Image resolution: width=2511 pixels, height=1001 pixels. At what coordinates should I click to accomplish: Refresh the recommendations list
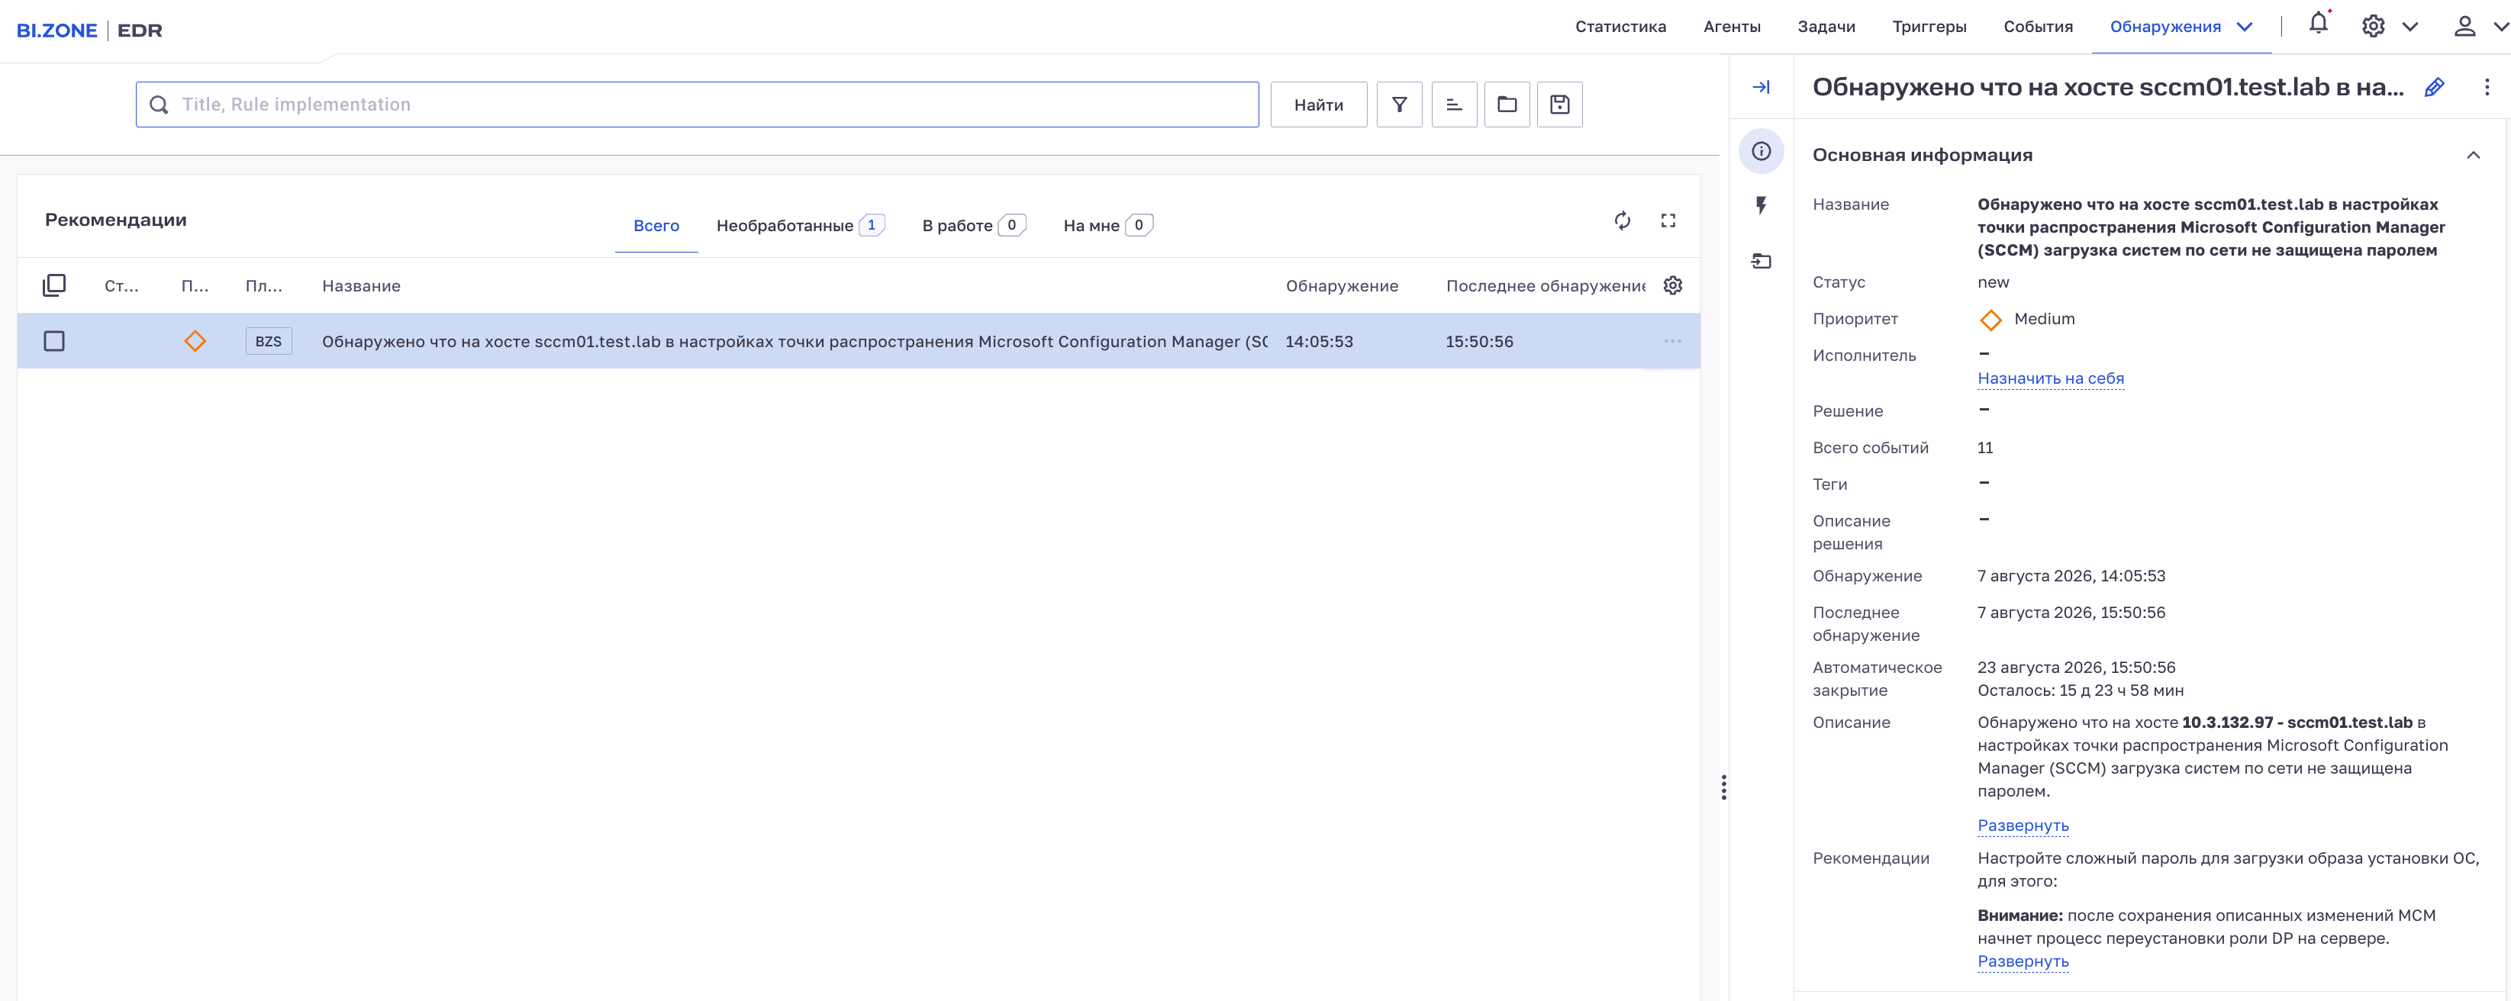pyautogui.click(x=1622, y=220)
